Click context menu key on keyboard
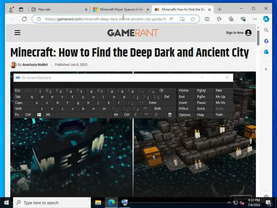 pyautogui.click(x=170, y=115)
